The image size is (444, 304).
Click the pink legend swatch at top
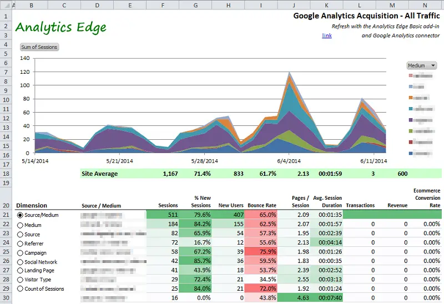pos(411,75)
